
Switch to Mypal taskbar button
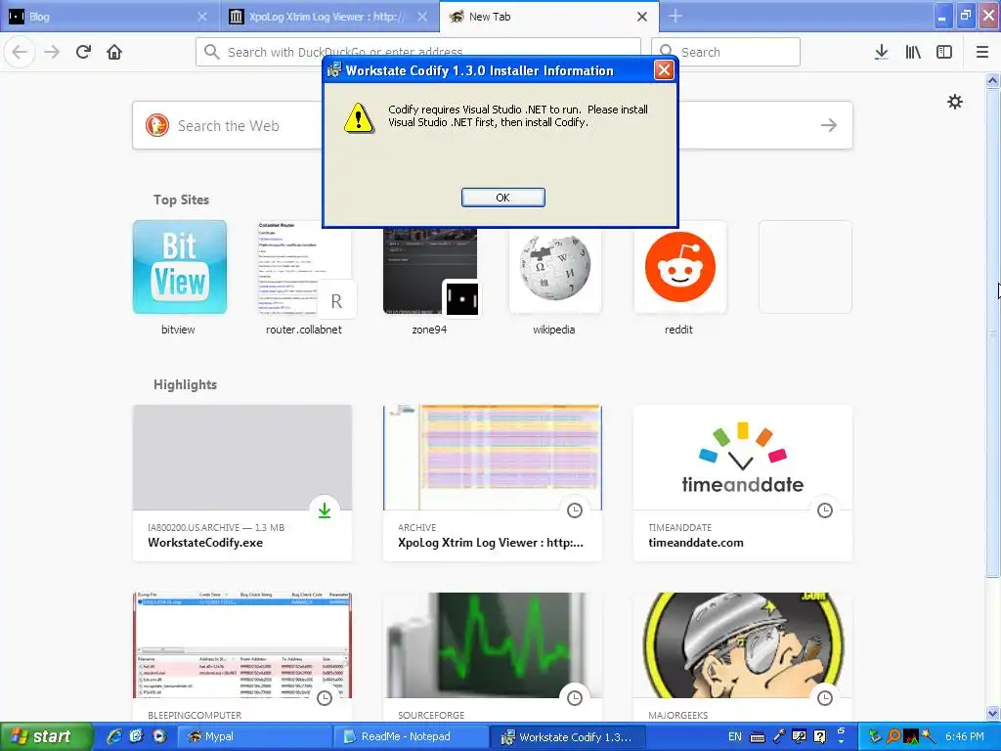[254, 737]
